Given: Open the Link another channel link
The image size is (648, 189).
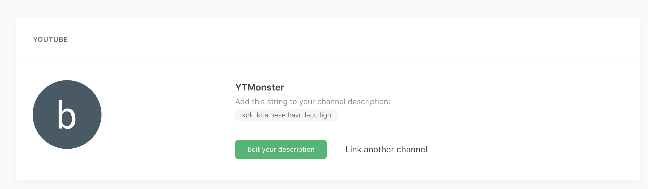Looking at the screenshot, I should [386, 149].
